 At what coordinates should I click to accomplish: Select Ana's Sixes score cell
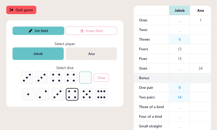coord(201,68)
